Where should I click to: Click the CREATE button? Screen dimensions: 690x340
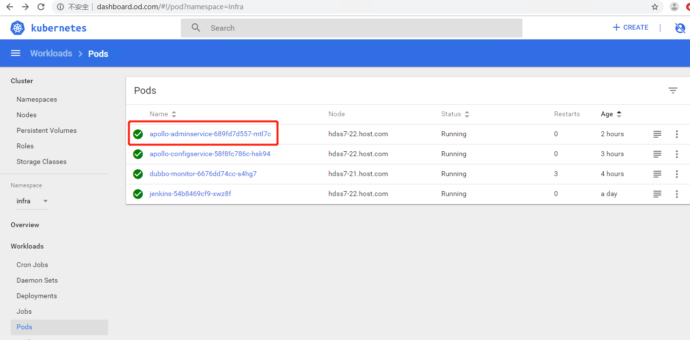point(631,28)
